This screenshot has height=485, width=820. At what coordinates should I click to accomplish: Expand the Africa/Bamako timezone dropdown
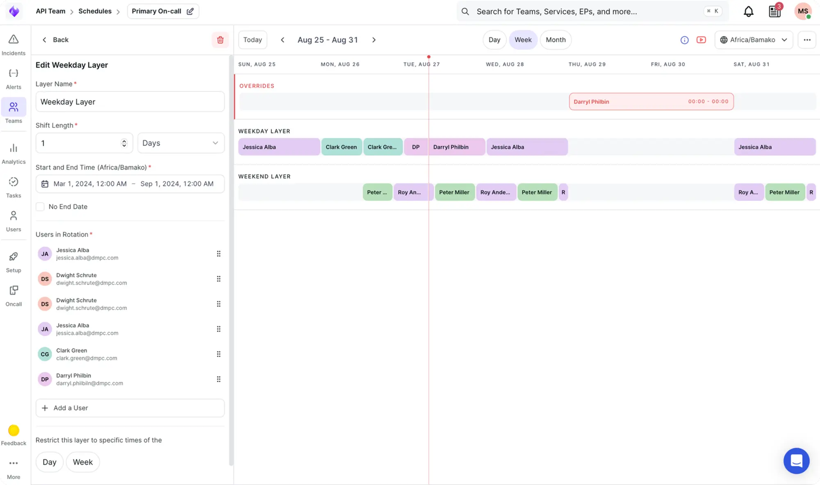tap(754, 40)
